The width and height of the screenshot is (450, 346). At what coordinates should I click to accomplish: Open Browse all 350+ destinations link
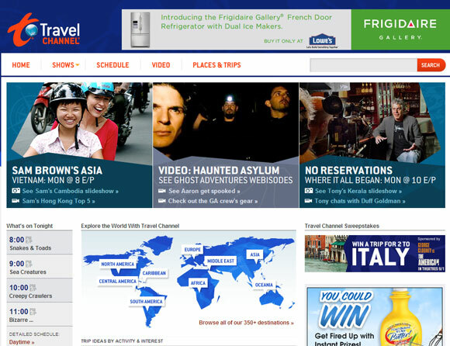coord(246,323)
